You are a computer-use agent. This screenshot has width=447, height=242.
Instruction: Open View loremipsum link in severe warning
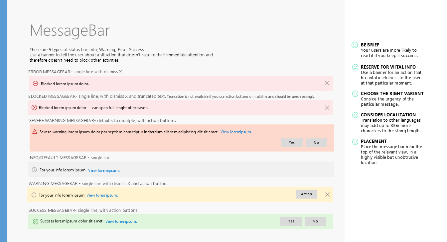point(236,132)
